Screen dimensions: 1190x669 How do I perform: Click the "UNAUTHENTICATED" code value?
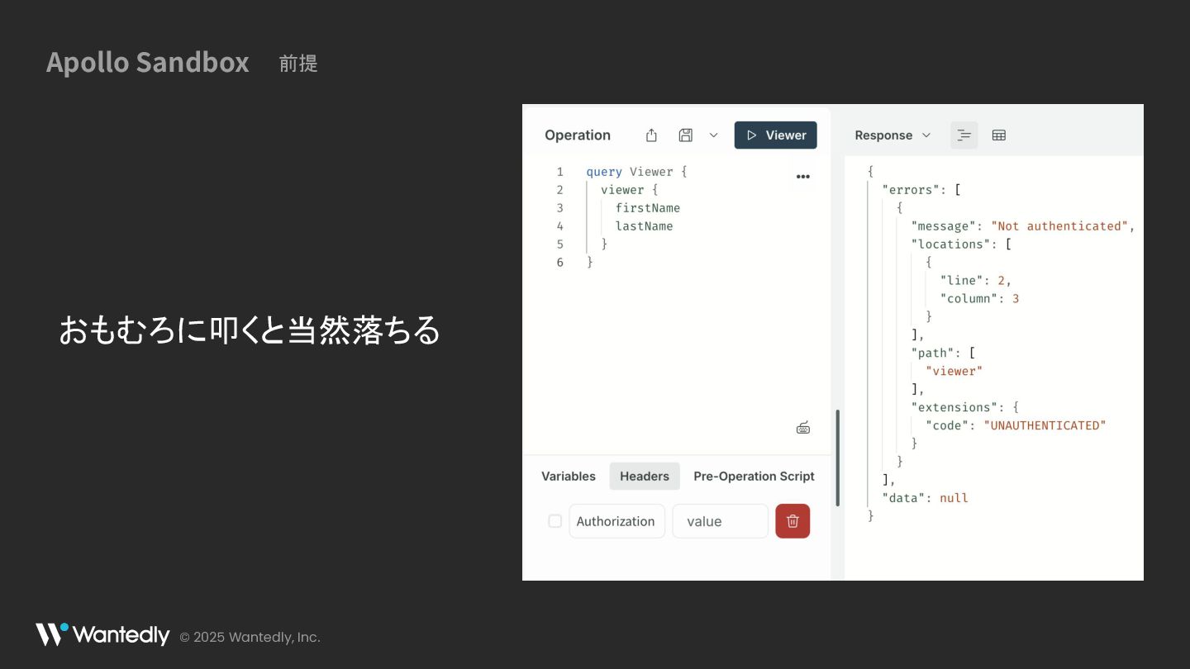point(1045,425)
